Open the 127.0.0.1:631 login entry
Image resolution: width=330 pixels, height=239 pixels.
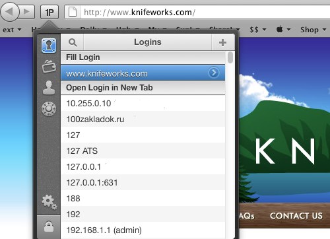pos(143,182)
